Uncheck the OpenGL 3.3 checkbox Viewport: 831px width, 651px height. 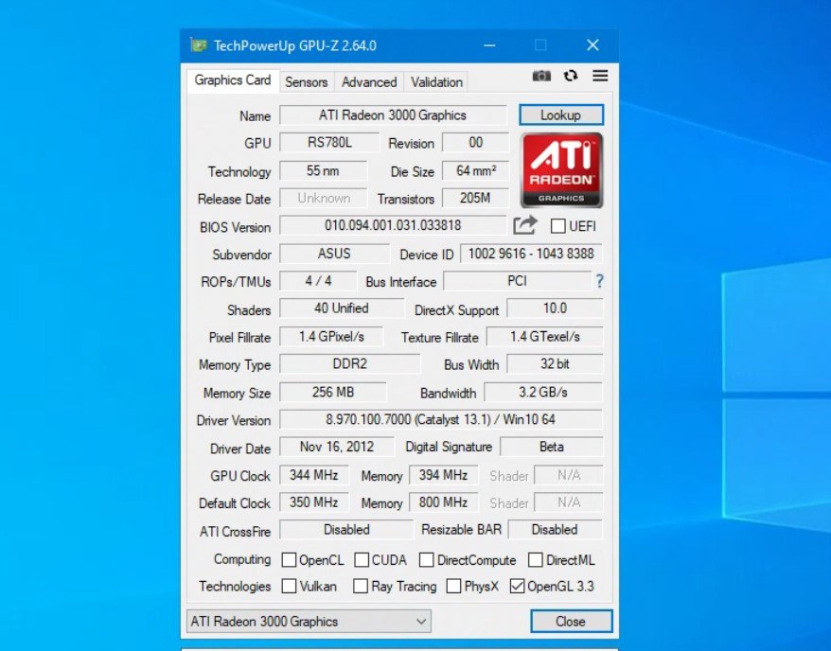point(517,587)
